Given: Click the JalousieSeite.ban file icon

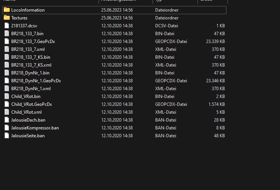Looking at the screenshot, I should (7, 136).
